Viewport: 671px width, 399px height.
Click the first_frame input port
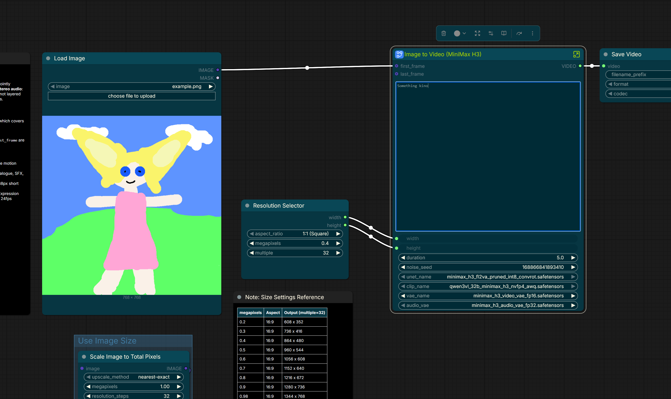tap(396, 66)
